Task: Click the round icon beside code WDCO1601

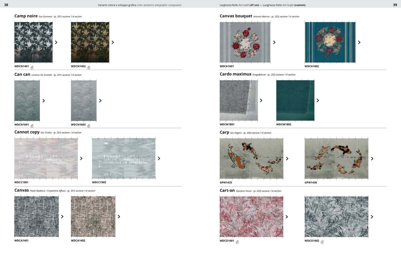Action: pos(237,242)
